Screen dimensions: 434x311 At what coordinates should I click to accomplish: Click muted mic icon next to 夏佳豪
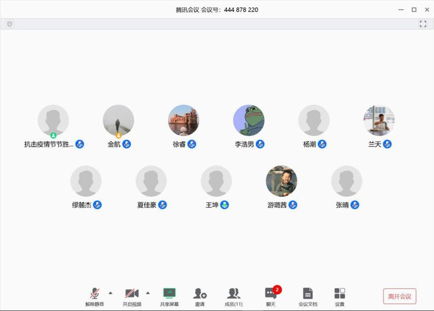pos(162,205)
